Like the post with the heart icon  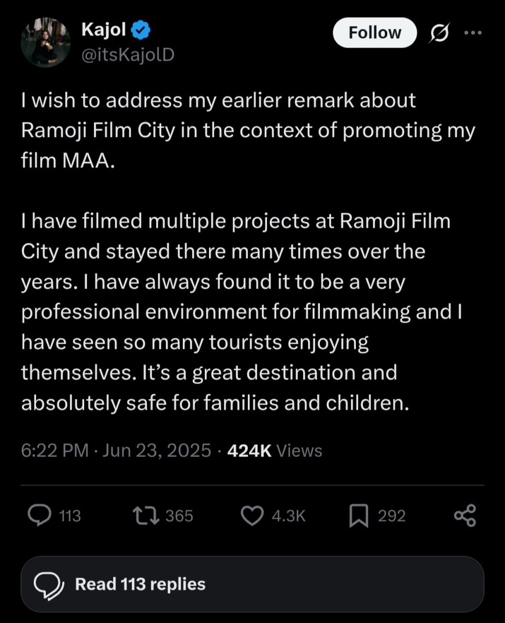point(252,516)
